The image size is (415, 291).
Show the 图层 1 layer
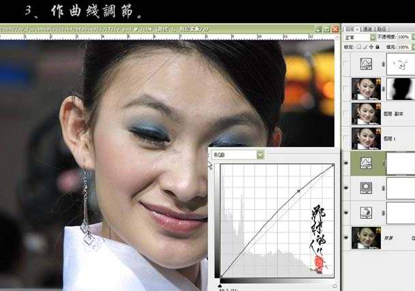tap(346, 138)
